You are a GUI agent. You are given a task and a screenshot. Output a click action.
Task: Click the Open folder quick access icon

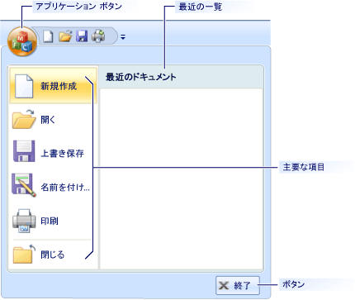[65, 36]
